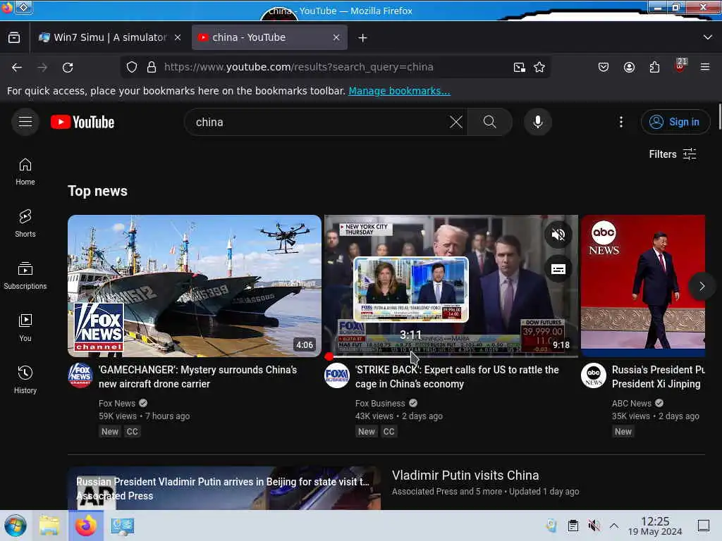The height and width of the screenshot is (541, 722).
Task: Open picture-in-picture icon in the address bar
Action: [520, 67]
